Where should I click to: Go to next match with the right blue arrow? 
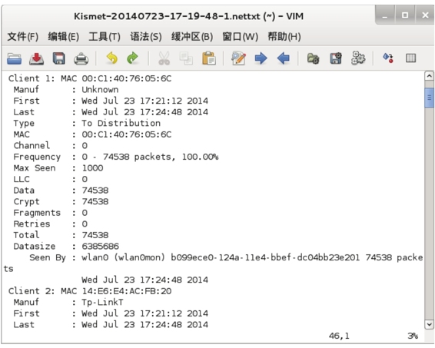tap(261, 58)
